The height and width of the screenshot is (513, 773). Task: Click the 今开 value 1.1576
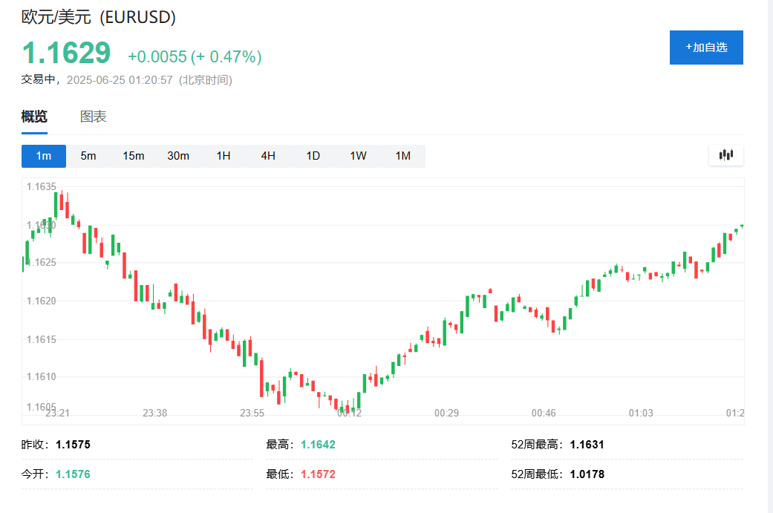[x=73, y=474]
